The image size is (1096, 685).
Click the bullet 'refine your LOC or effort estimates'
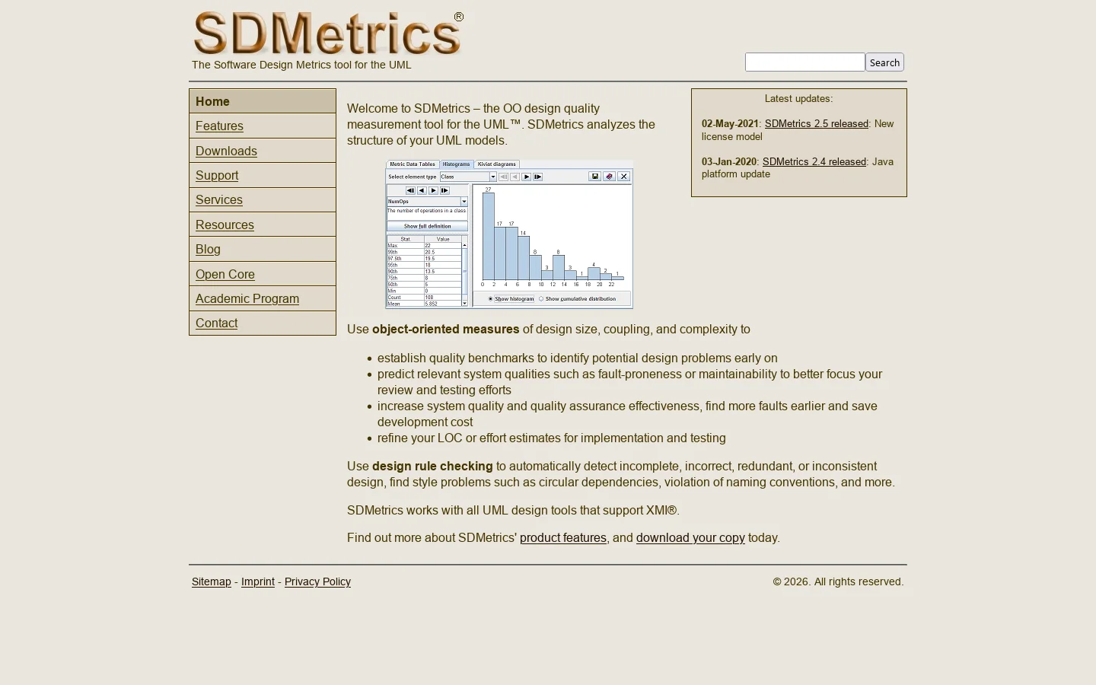552,438
